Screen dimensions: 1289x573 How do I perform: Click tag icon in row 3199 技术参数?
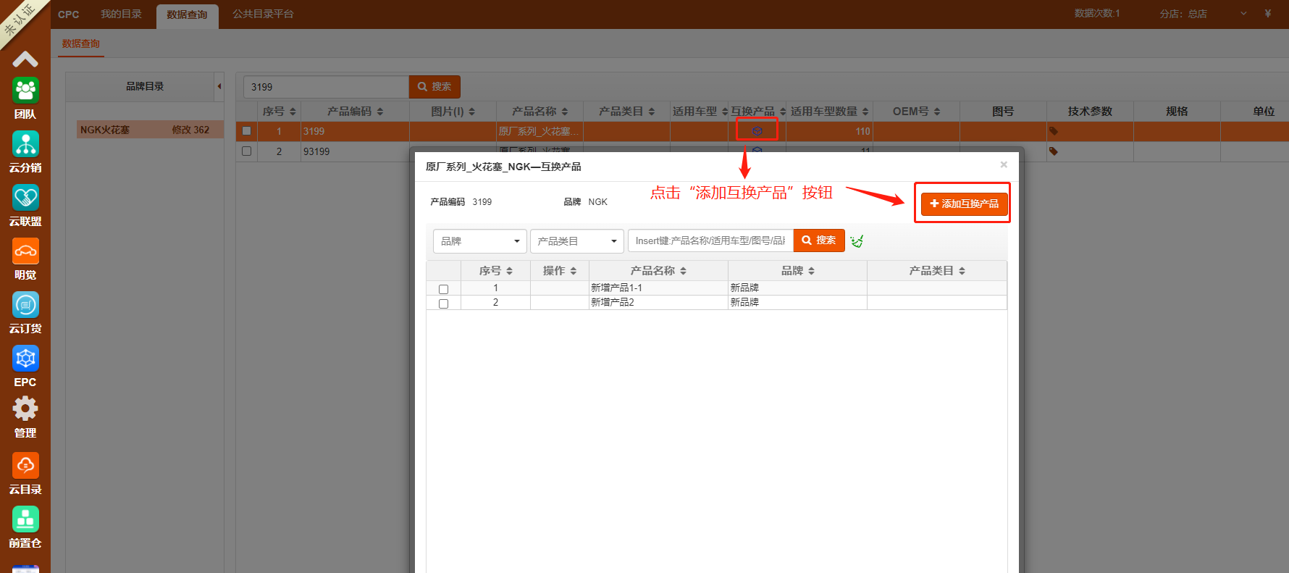(x=1054, y=131)
